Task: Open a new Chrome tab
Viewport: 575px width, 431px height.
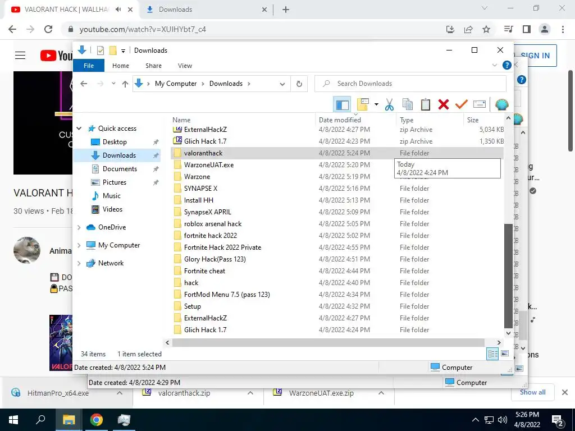Action: click(x=286, y=10)
